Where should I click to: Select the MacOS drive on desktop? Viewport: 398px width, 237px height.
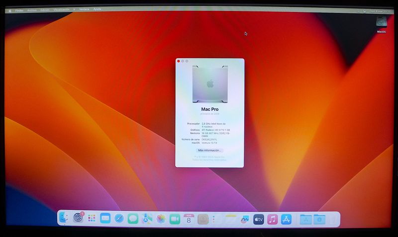pos(381,24)
